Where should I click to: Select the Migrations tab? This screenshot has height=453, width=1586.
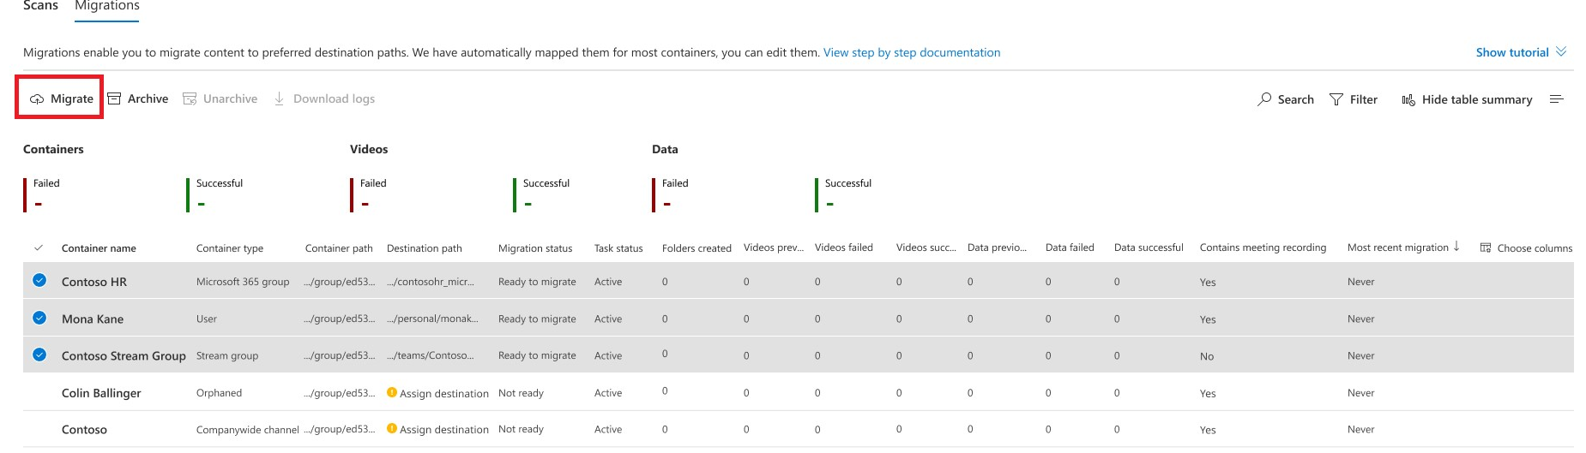pyautogui.click(x=107, y=6)
